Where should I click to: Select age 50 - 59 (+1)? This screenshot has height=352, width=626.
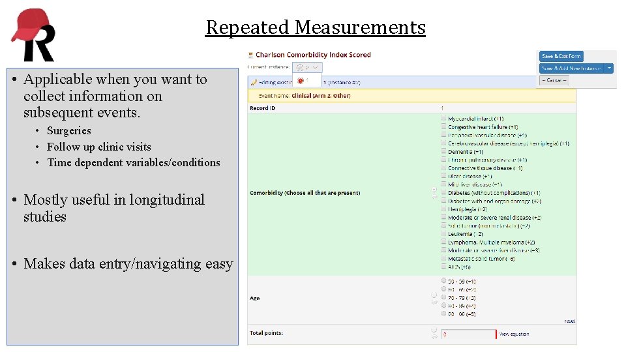click(x=443, y=281)
